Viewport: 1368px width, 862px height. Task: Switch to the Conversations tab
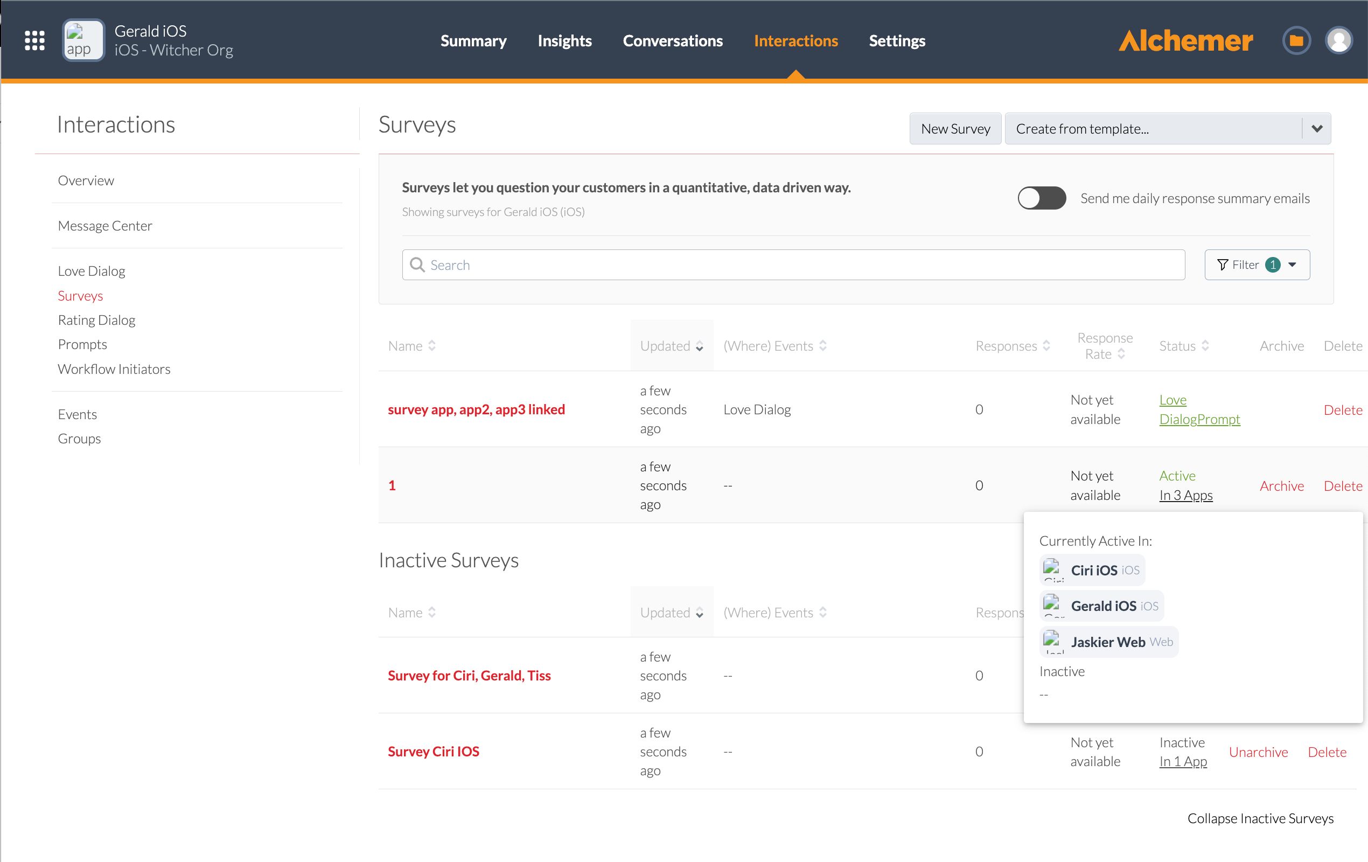pos(673,41)
